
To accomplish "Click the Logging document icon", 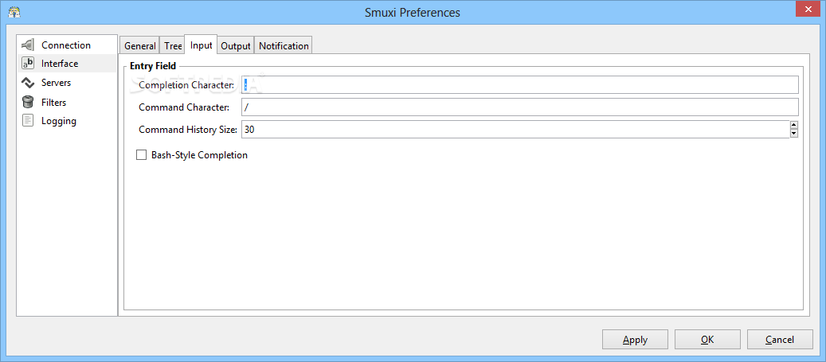I will tap(27, 121).
